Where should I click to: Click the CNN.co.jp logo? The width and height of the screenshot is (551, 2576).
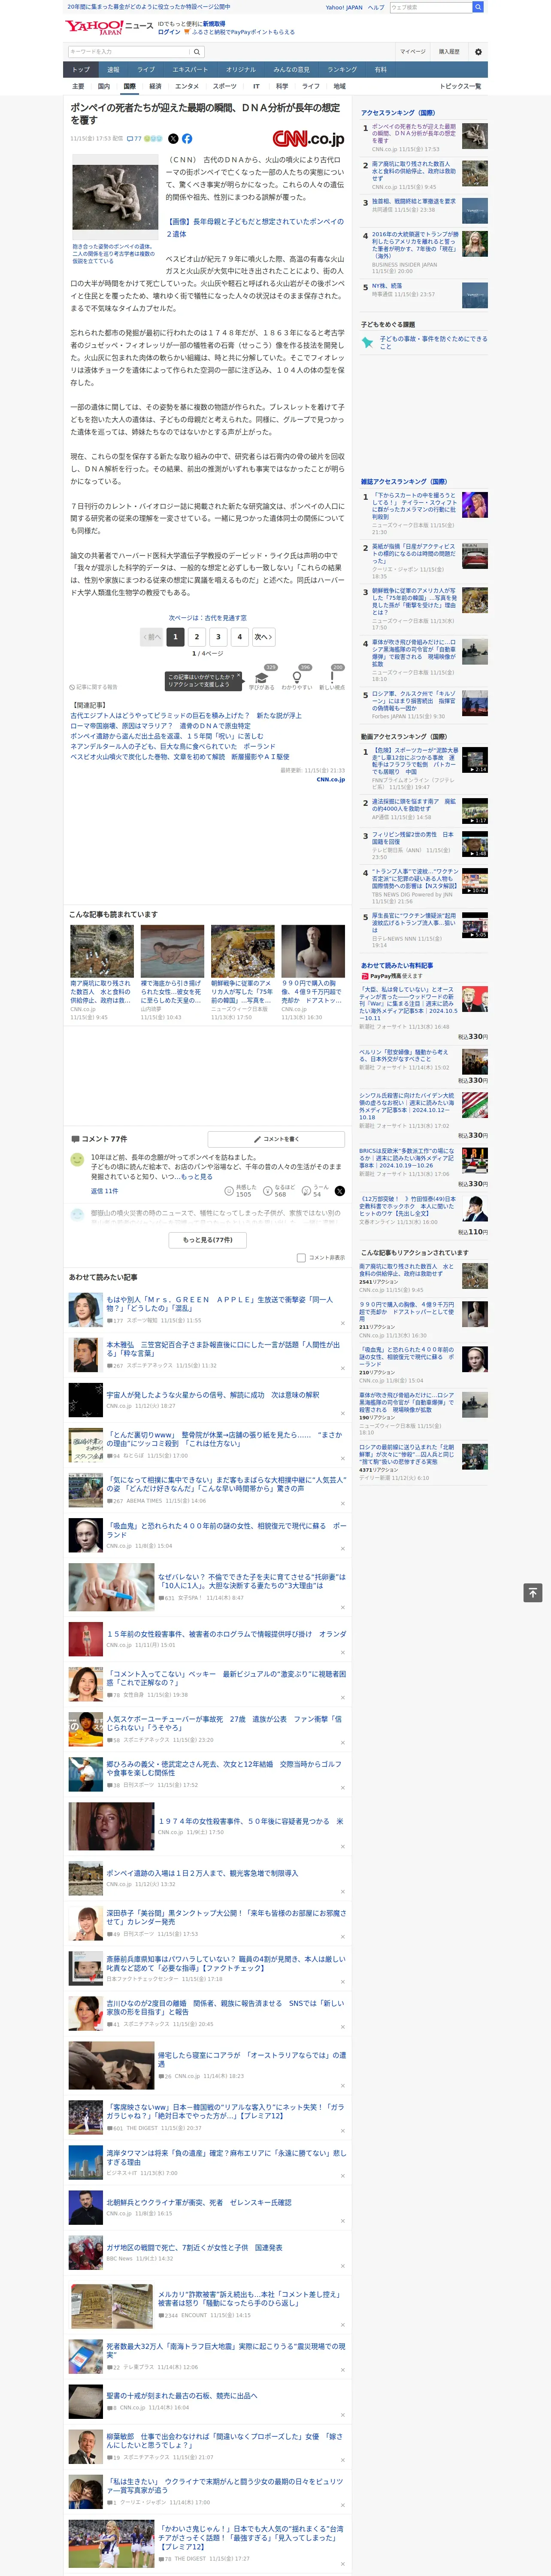(x=308, y=139)
